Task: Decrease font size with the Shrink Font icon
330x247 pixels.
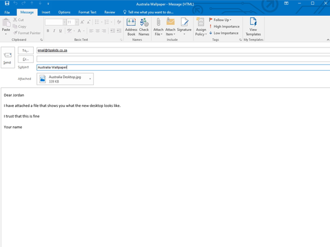Action: click(88, 22)
